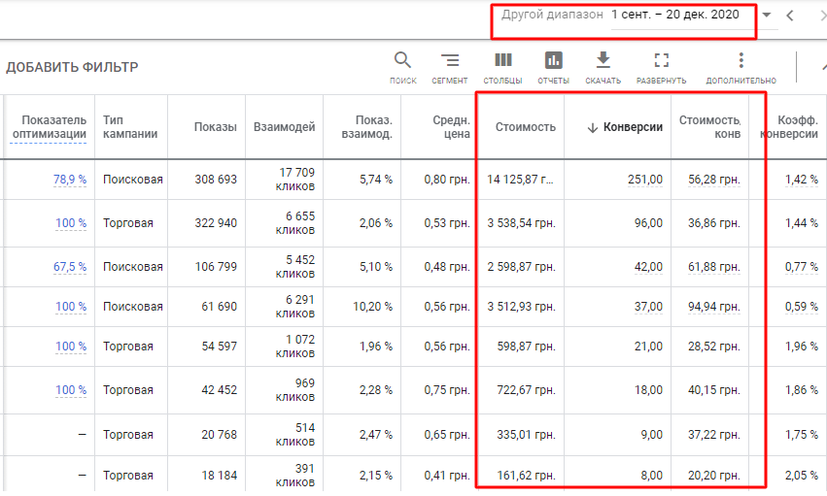Screen dimensions: 827x496
Task: Click average price 0,80 грн.
Action: [447, 180]
